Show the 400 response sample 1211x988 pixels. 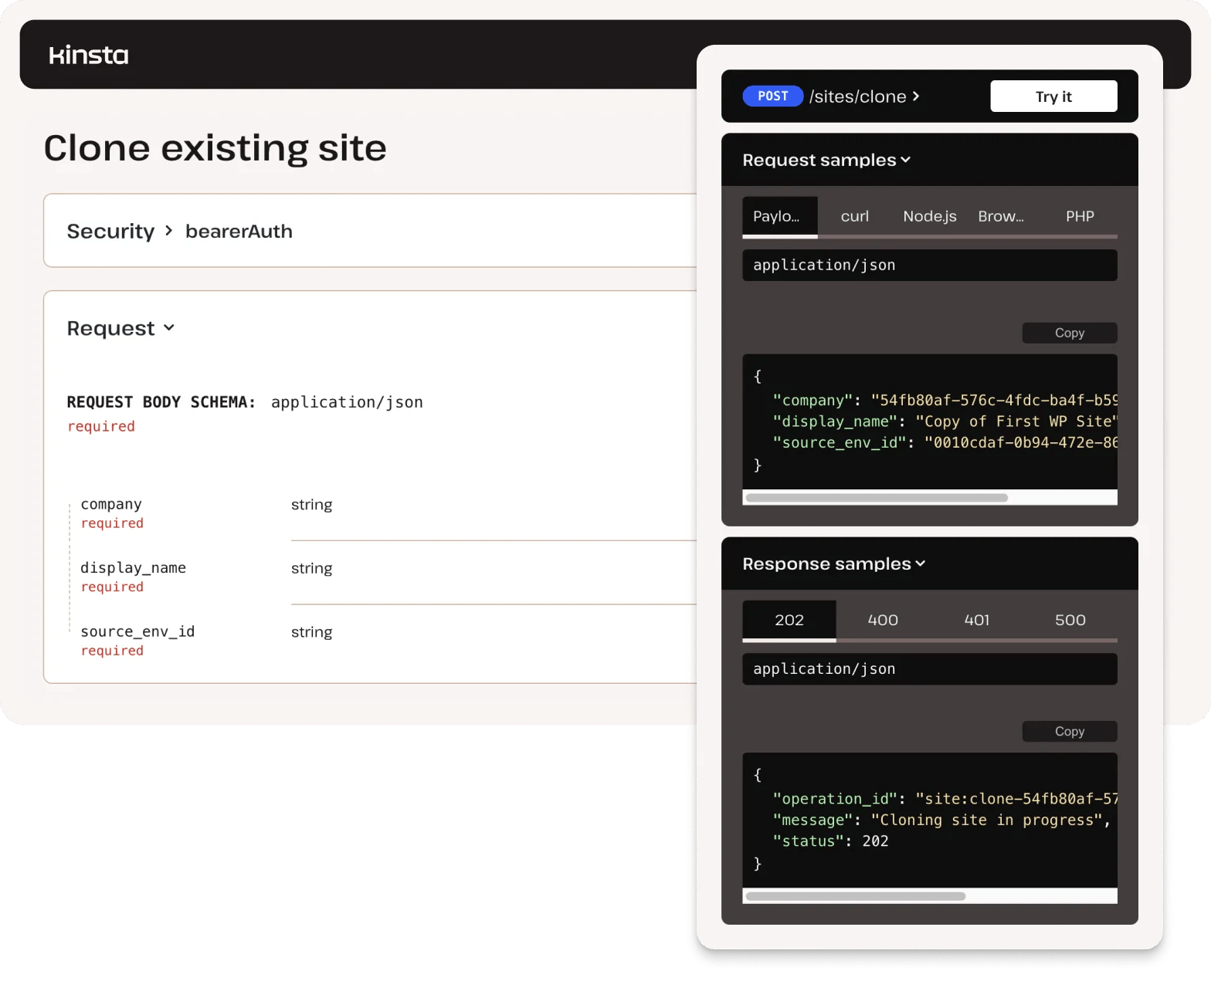[x=883, y=621]
